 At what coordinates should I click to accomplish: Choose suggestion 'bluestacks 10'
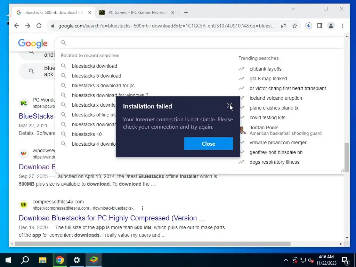click(87, 134)
